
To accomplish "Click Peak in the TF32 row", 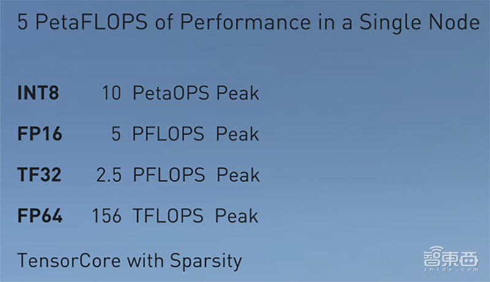I will [238, 176].
